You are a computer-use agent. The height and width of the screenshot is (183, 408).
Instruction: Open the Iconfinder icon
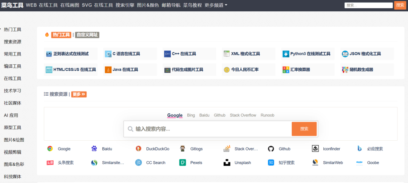[x=315, y=149]
